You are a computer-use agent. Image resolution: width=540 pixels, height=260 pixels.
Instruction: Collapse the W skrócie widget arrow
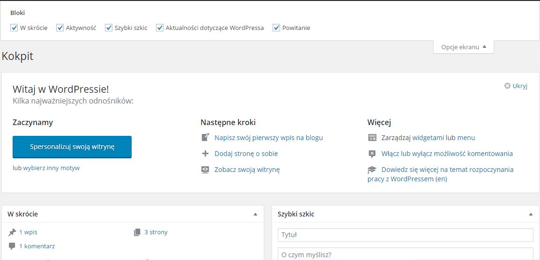(255, 214)
